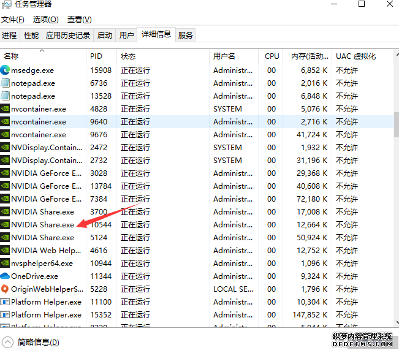
Task: Click the Platform Helper.exe icon in the PID 11100 row
Action: 5,302
